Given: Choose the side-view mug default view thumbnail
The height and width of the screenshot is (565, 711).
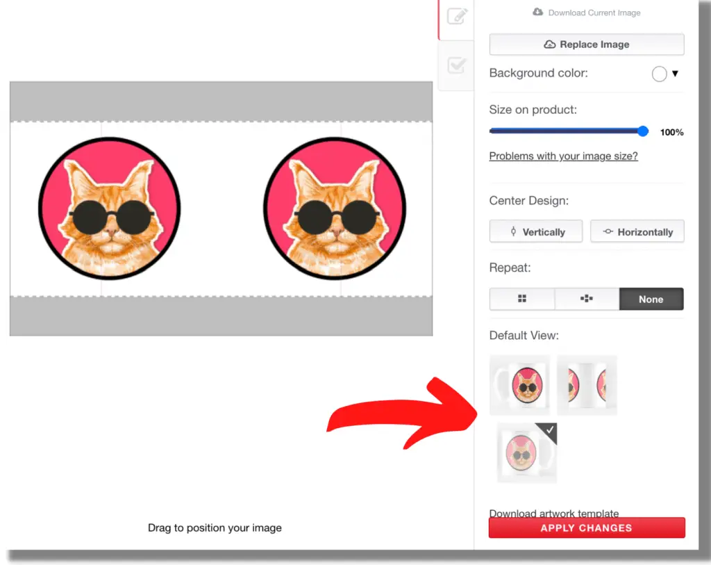Looking at the screenshot, I should click(x=587, y=385).
